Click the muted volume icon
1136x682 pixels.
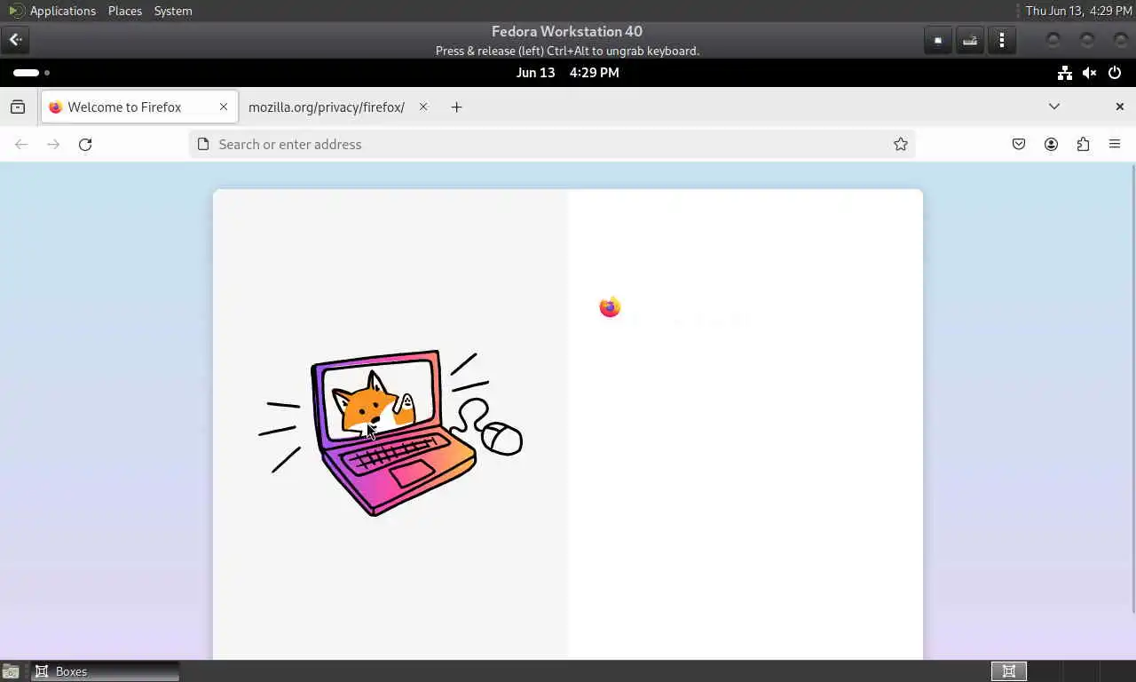coord(1090,73)
